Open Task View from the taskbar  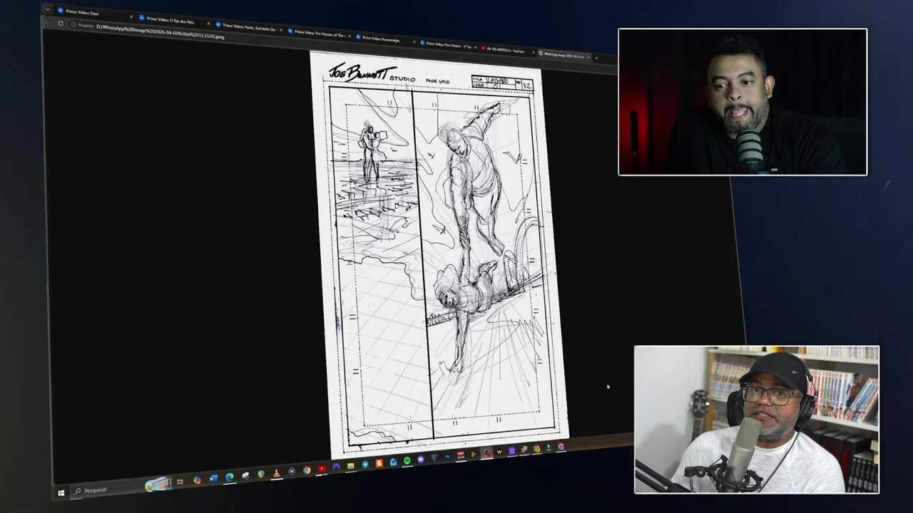pos(180,482)
